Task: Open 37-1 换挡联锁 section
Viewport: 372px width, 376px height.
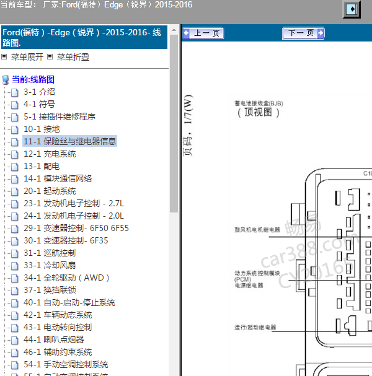Action: click(x=50, y=290)
